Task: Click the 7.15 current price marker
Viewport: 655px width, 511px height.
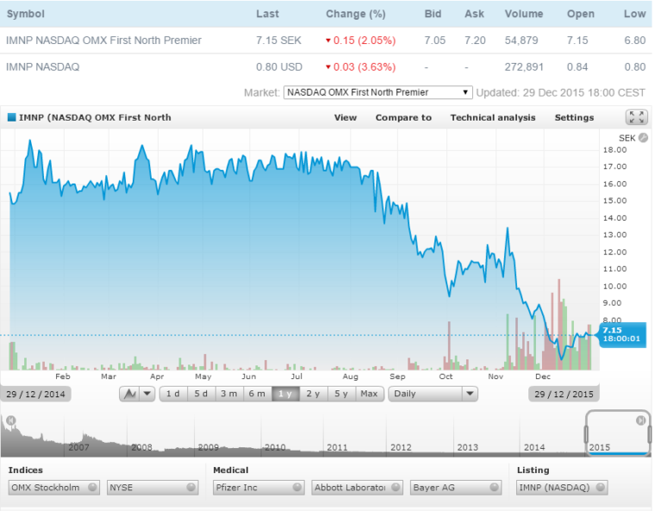Action: coord(622,334)
